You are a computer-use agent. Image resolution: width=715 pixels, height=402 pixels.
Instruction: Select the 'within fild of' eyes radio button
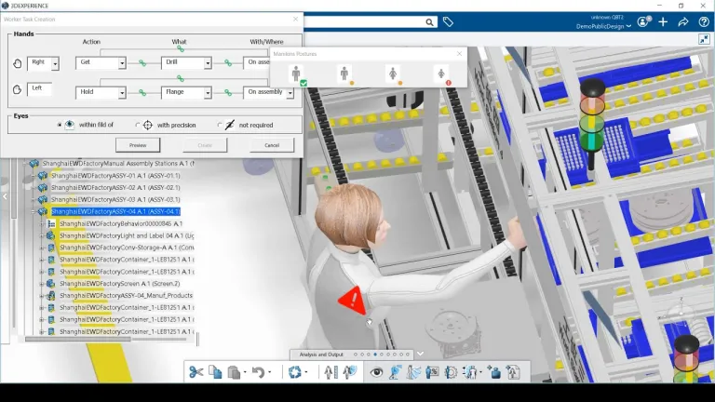coord(60,125)
